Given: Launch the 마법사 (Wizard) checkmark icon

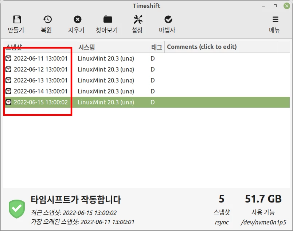Looking at the screenshot, I should [168, 19].
